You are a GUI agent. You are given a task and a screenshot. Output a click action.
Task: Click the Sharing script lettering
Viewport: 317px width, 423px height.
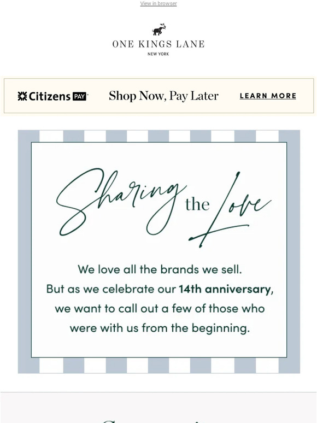pyautogui.click(x=121, y=202)
